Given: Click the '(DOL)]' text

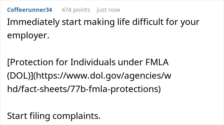Looking at the screenshot, I should point(20,76).
